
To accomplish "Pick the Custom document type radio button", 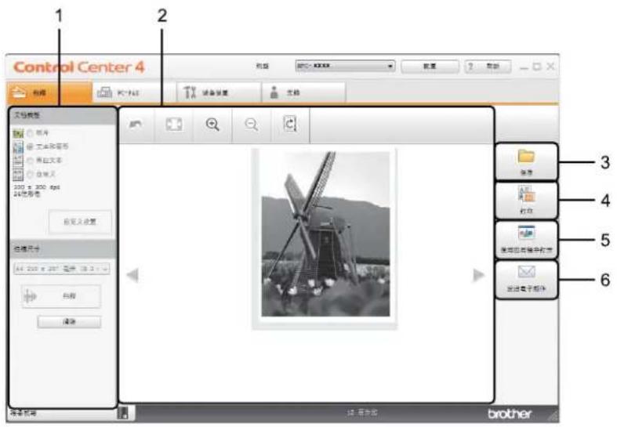I will pyautogui.click(x=31, y=174).
